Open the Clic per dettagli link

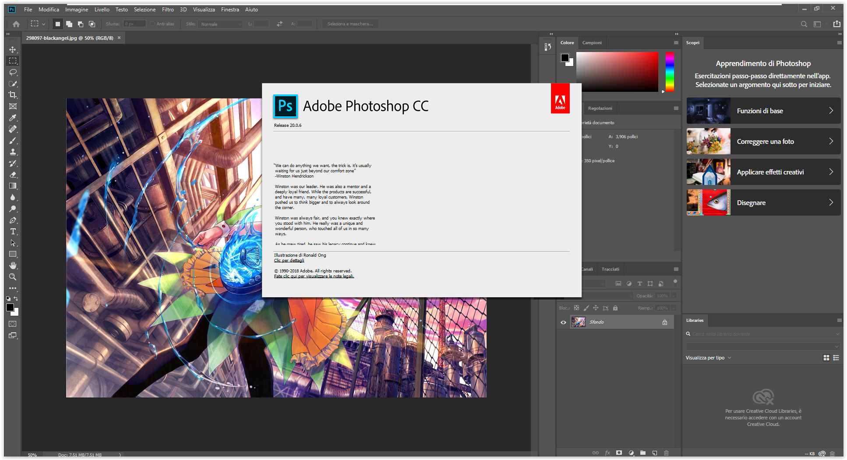point(289,261)
